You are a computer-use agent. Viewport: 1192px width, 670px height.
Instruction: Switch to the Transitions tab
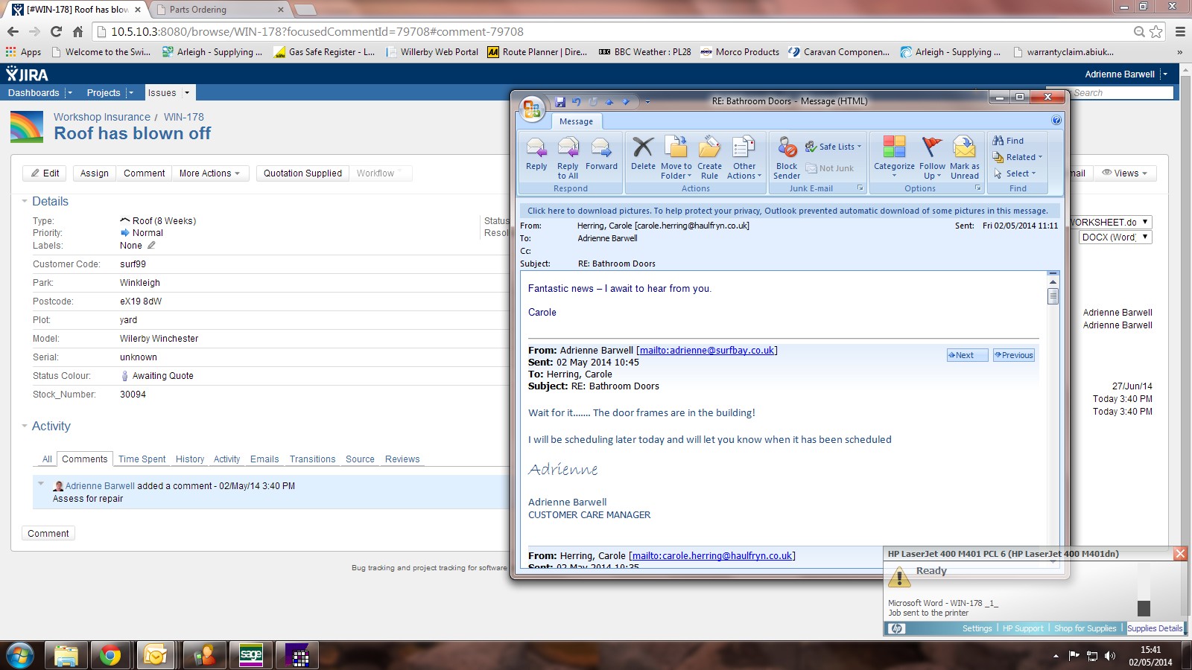click(313, 459)
